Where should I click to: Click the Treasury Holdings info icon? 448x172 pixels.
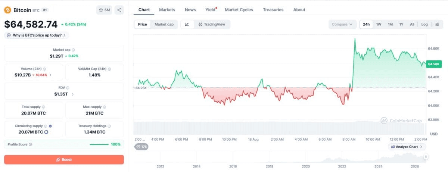coord(109,126)
